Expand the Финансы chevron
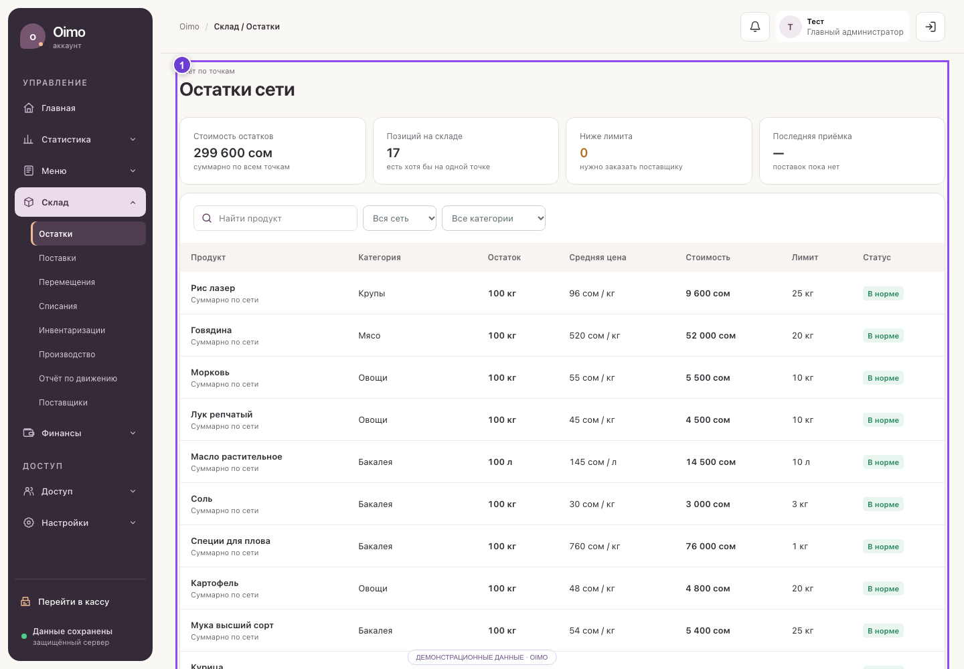 coord(133,433)
